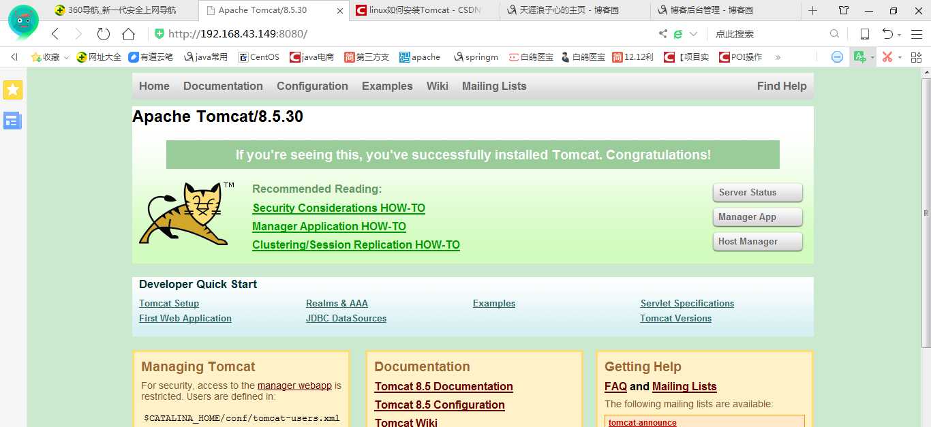Open 12.12利 bookmark

click(632, 57)
